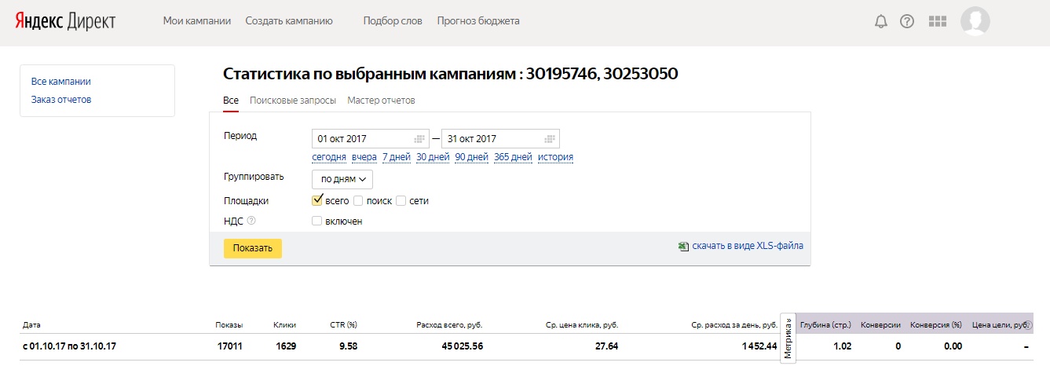The width and height of the screenshot is (1050, 377).
Task: Click the CTR value 9.58
Action: pyautogui.click(x=347, y=346)
